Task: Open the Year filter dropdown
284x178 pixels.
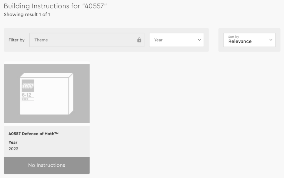Action: (176, 40)
